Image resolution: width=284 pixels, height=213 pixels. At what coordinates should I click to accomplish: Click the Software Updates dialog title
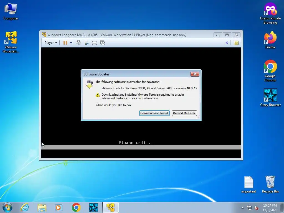[x=97, y=74]
